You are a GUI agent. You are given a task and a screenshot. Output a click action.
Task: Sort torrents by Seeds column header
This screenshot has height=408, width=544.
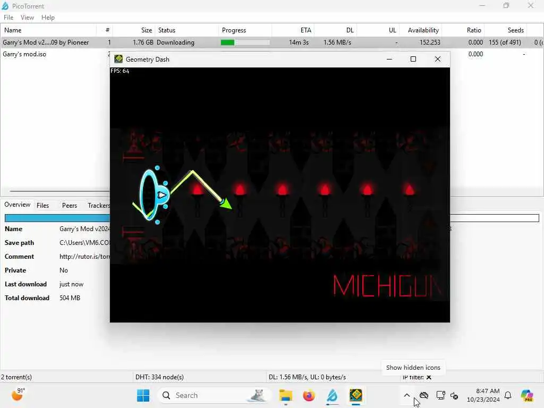pos(506,30)
